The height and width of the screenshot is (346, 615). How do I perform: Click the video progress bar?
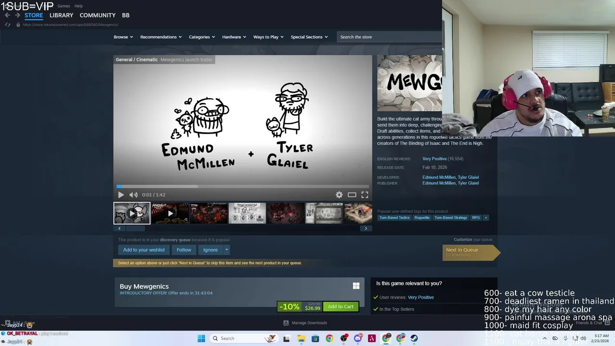pyautogui.click(x=243, y=186)
